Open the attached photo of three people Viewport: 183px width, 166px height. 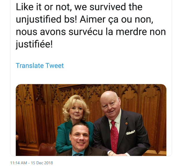[x=91, y=120]
